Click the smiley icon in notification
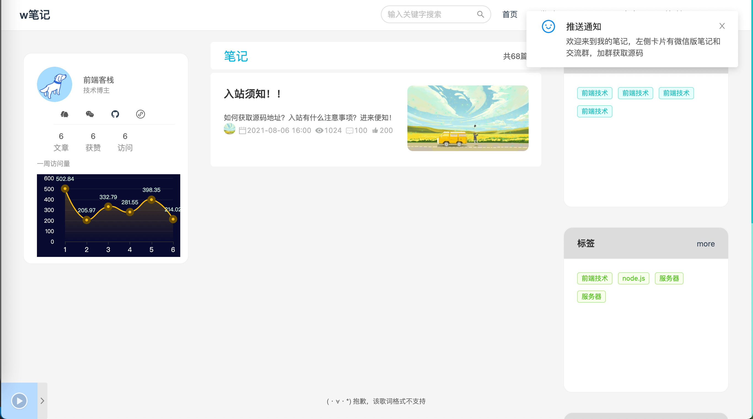This screenshot has height=419, width=753. tap(548, 27)
